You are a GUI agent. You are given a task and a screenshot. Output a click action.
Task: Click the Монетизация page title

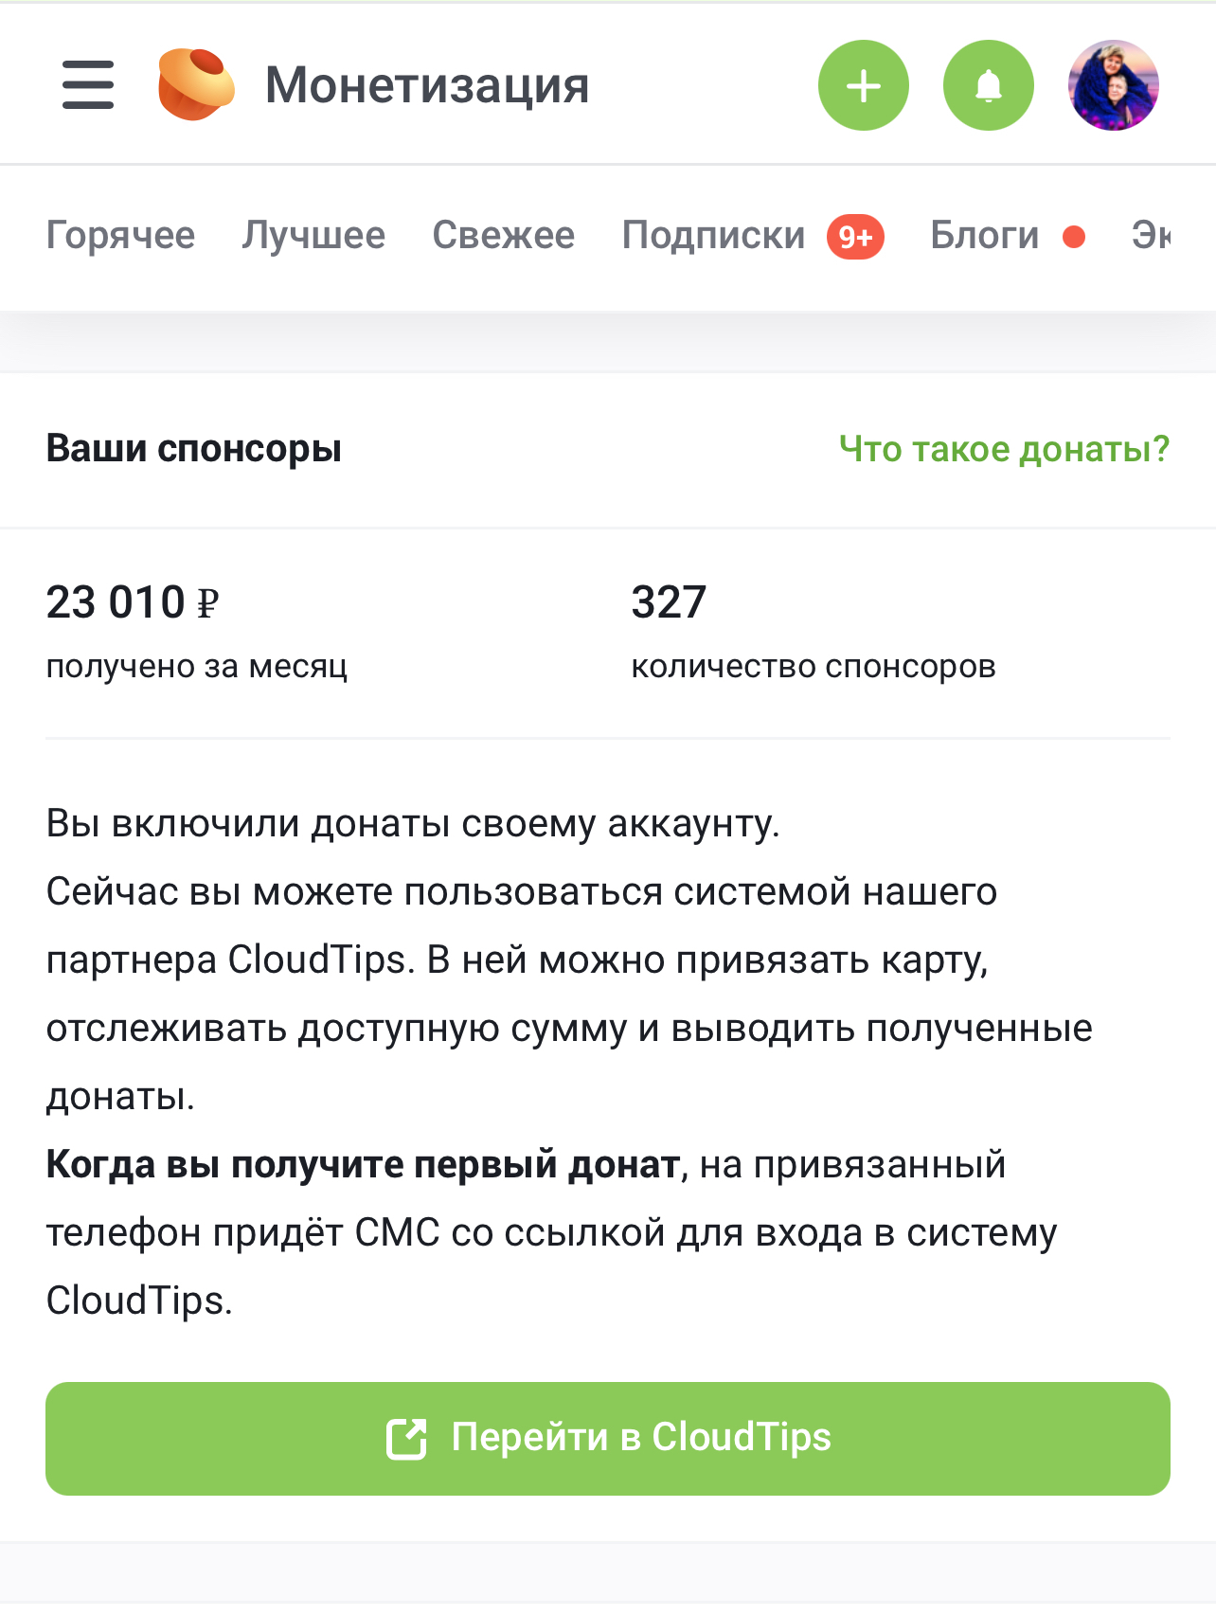(427, 85)
